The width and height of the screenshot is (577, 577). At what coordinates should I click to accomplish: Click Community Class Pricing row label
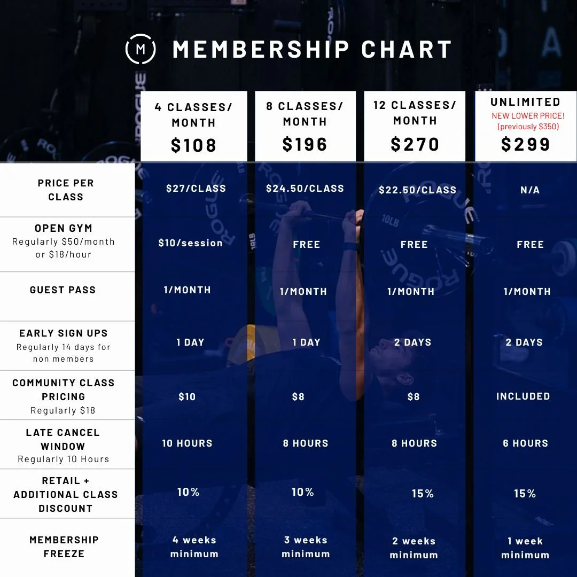(x=64, y=389)
